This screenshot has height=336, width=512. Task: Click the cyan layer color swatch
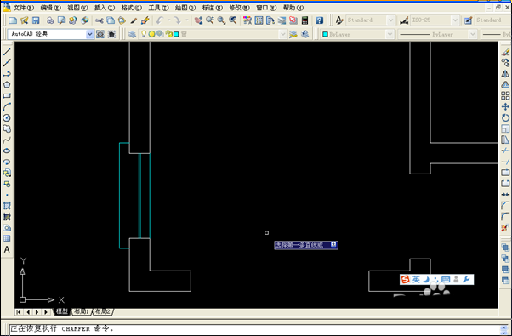point(176,34)
